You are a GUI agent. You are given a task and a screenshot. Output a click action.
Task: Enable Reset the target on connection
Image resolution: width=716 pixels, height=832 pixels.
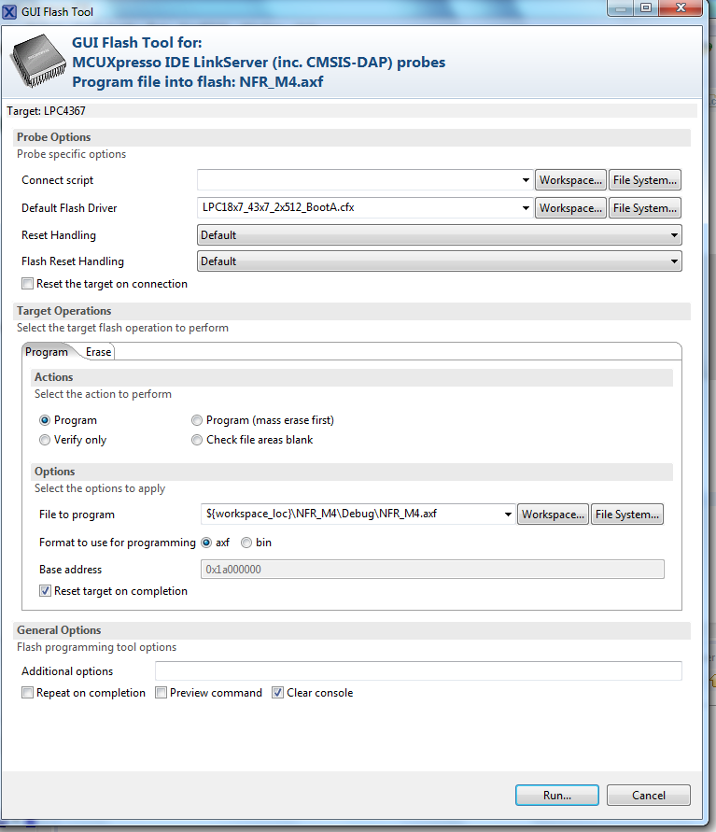pyautogui.click(x=28, y=284)
